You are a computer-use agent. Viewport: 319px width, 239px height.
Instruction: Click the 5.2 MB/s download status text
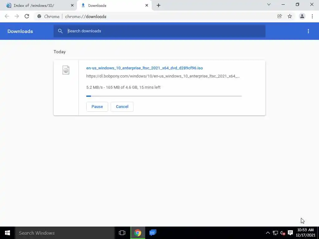[x=123, y=87]
